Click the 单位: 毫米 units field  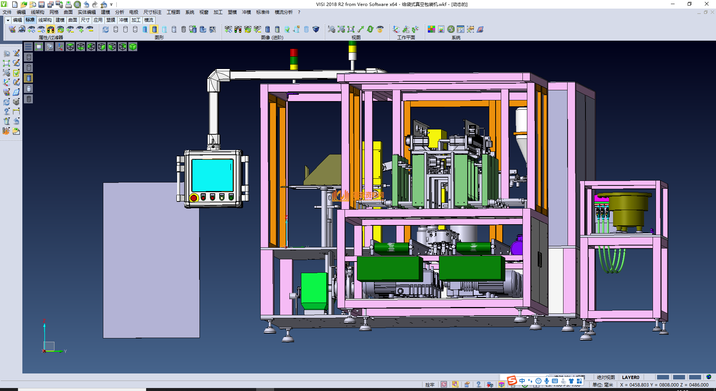(x=603, y=385)
